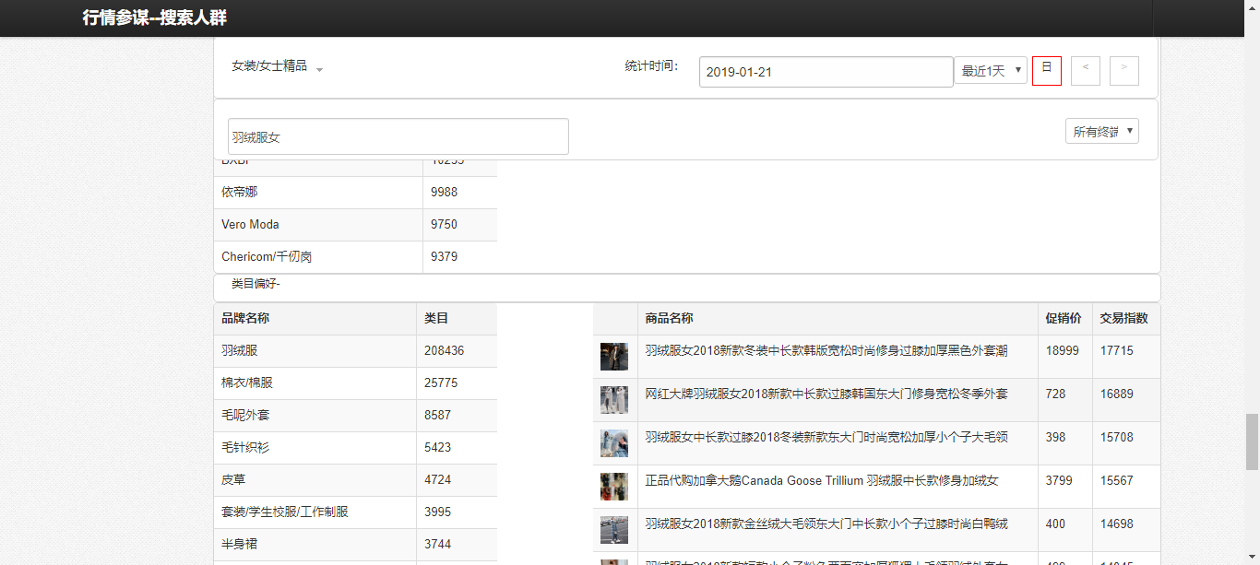
Task: Open the 女装/女士精品 category dropdown
Action: [277, 67]
